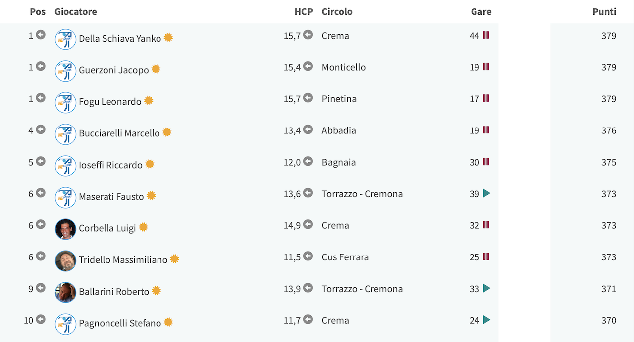Viewport: 634px width, 342px height.
Task: Open Tridello Massimiliano's avatar photo
Action: point(65,261)
